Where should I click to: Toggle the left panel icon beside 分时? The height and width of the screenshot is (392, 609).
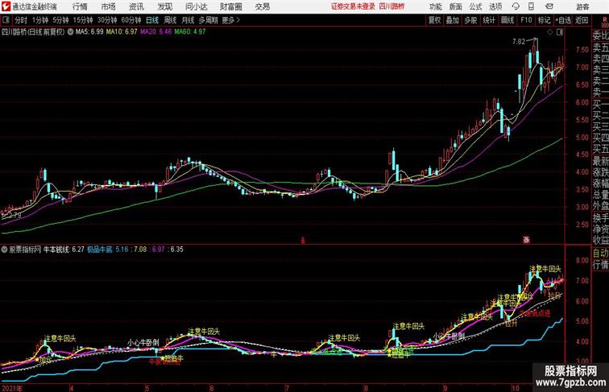click(x=6, y=20)
